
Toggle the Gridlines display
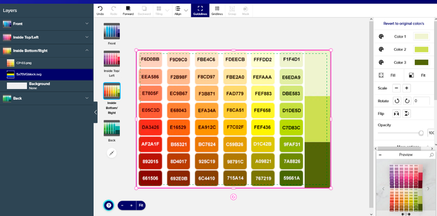point(217,11)
